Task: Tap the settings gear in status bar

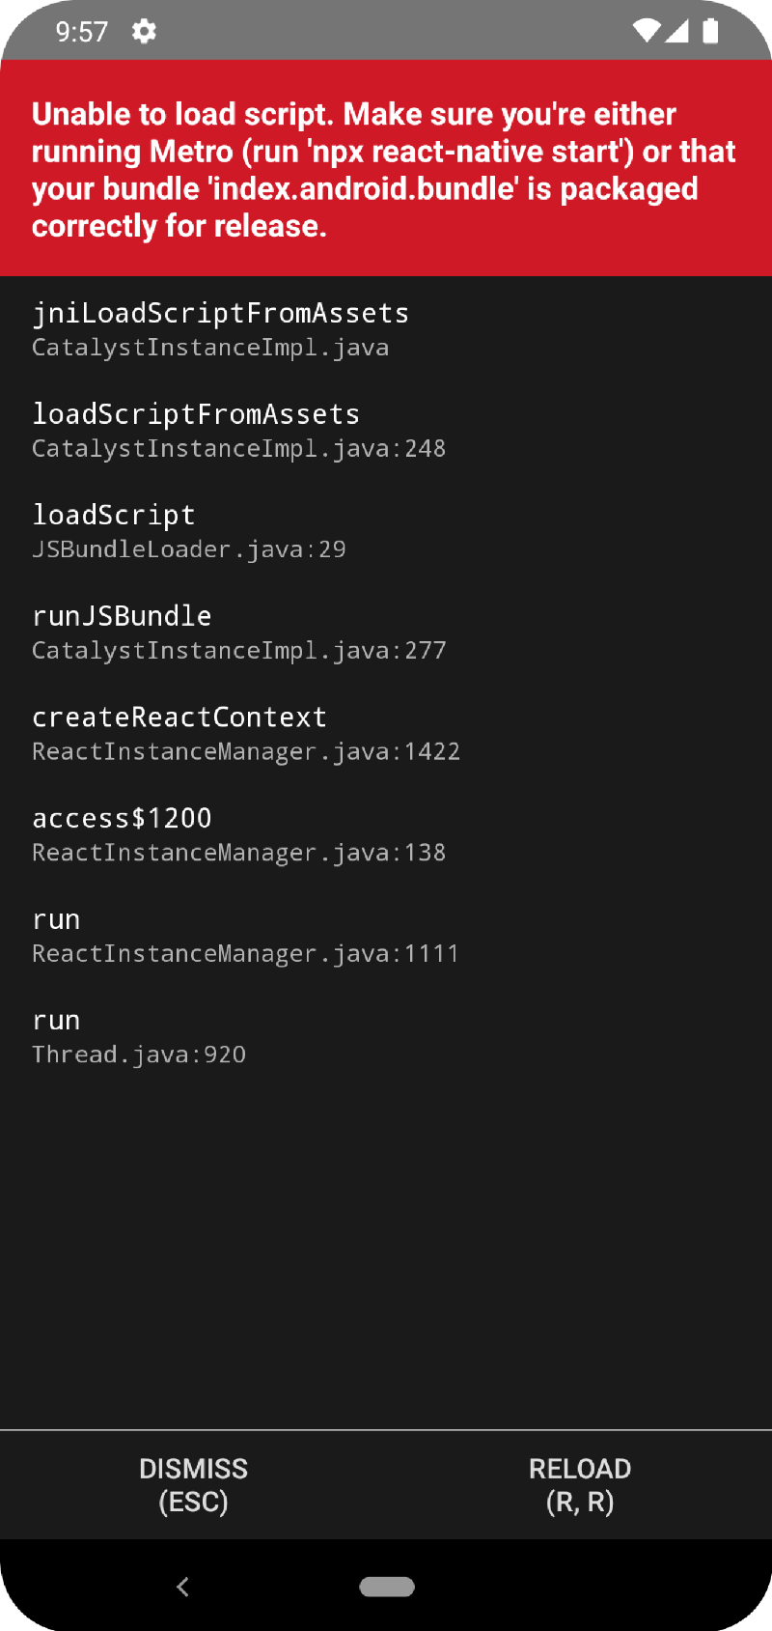Action: coord(144,32)
